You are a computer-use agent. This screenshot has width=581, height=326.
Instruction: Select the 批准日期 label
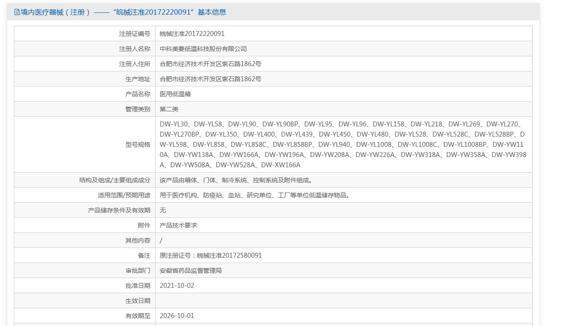[x=138, y=286]
